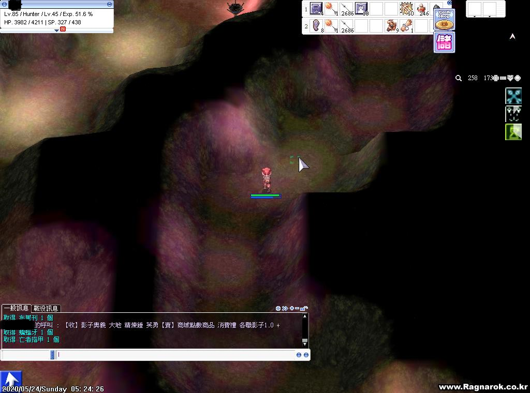Viewport: 530px width, 393px height.
Task: Activate the level 10 portrait skill in row 1
Action: click(x=361, y=8)
